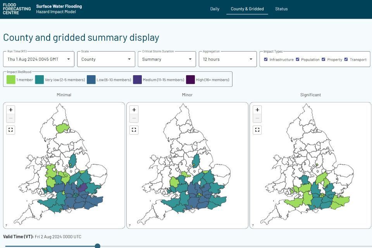This screenshot has height=248, width=372.
Task: Disable the Transport impact type
Action: (x=346, y=59)
